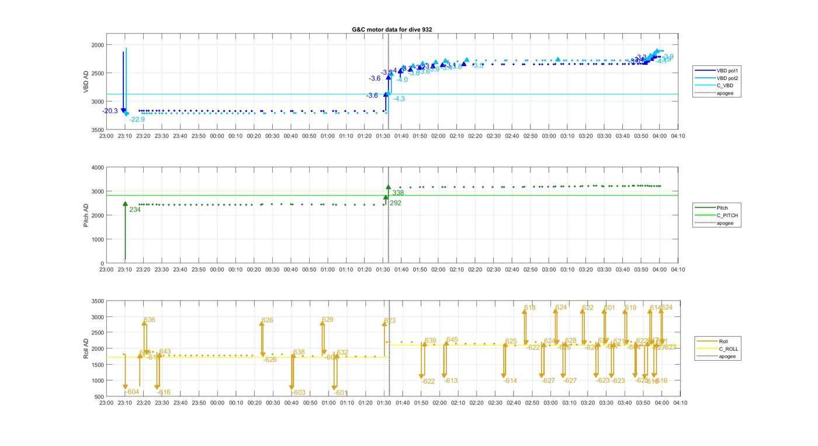Click the '629' roll data label
This screenshot has width=818, height=446.
click(328, 320)
